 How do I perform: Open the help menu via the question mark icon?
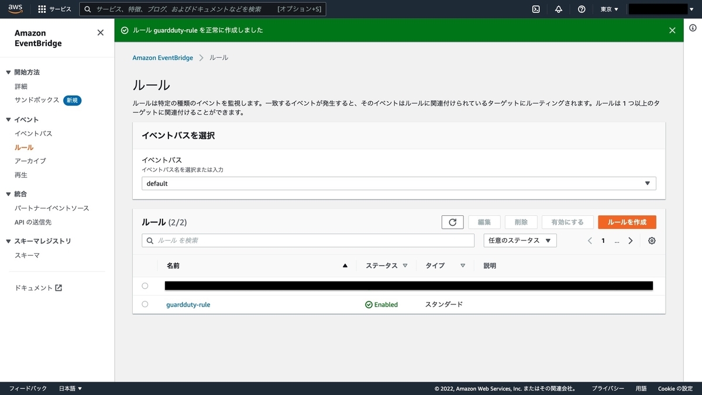(x=581, y=9)
